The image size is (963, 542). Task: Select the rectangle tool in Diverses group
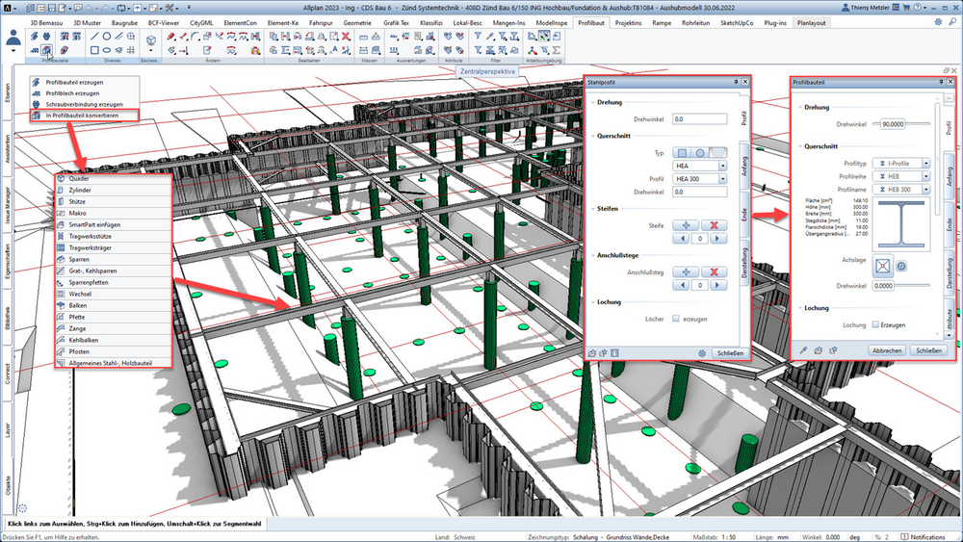[94, 50]
